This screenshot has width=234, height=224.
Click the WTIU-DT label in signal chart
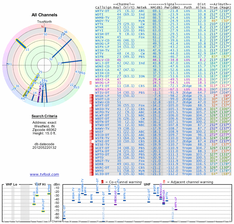click(x=64, y=211)
